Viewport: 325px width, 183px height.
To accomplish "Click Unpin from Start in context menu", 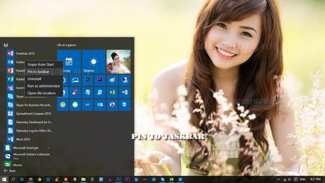I will [44, 64].
